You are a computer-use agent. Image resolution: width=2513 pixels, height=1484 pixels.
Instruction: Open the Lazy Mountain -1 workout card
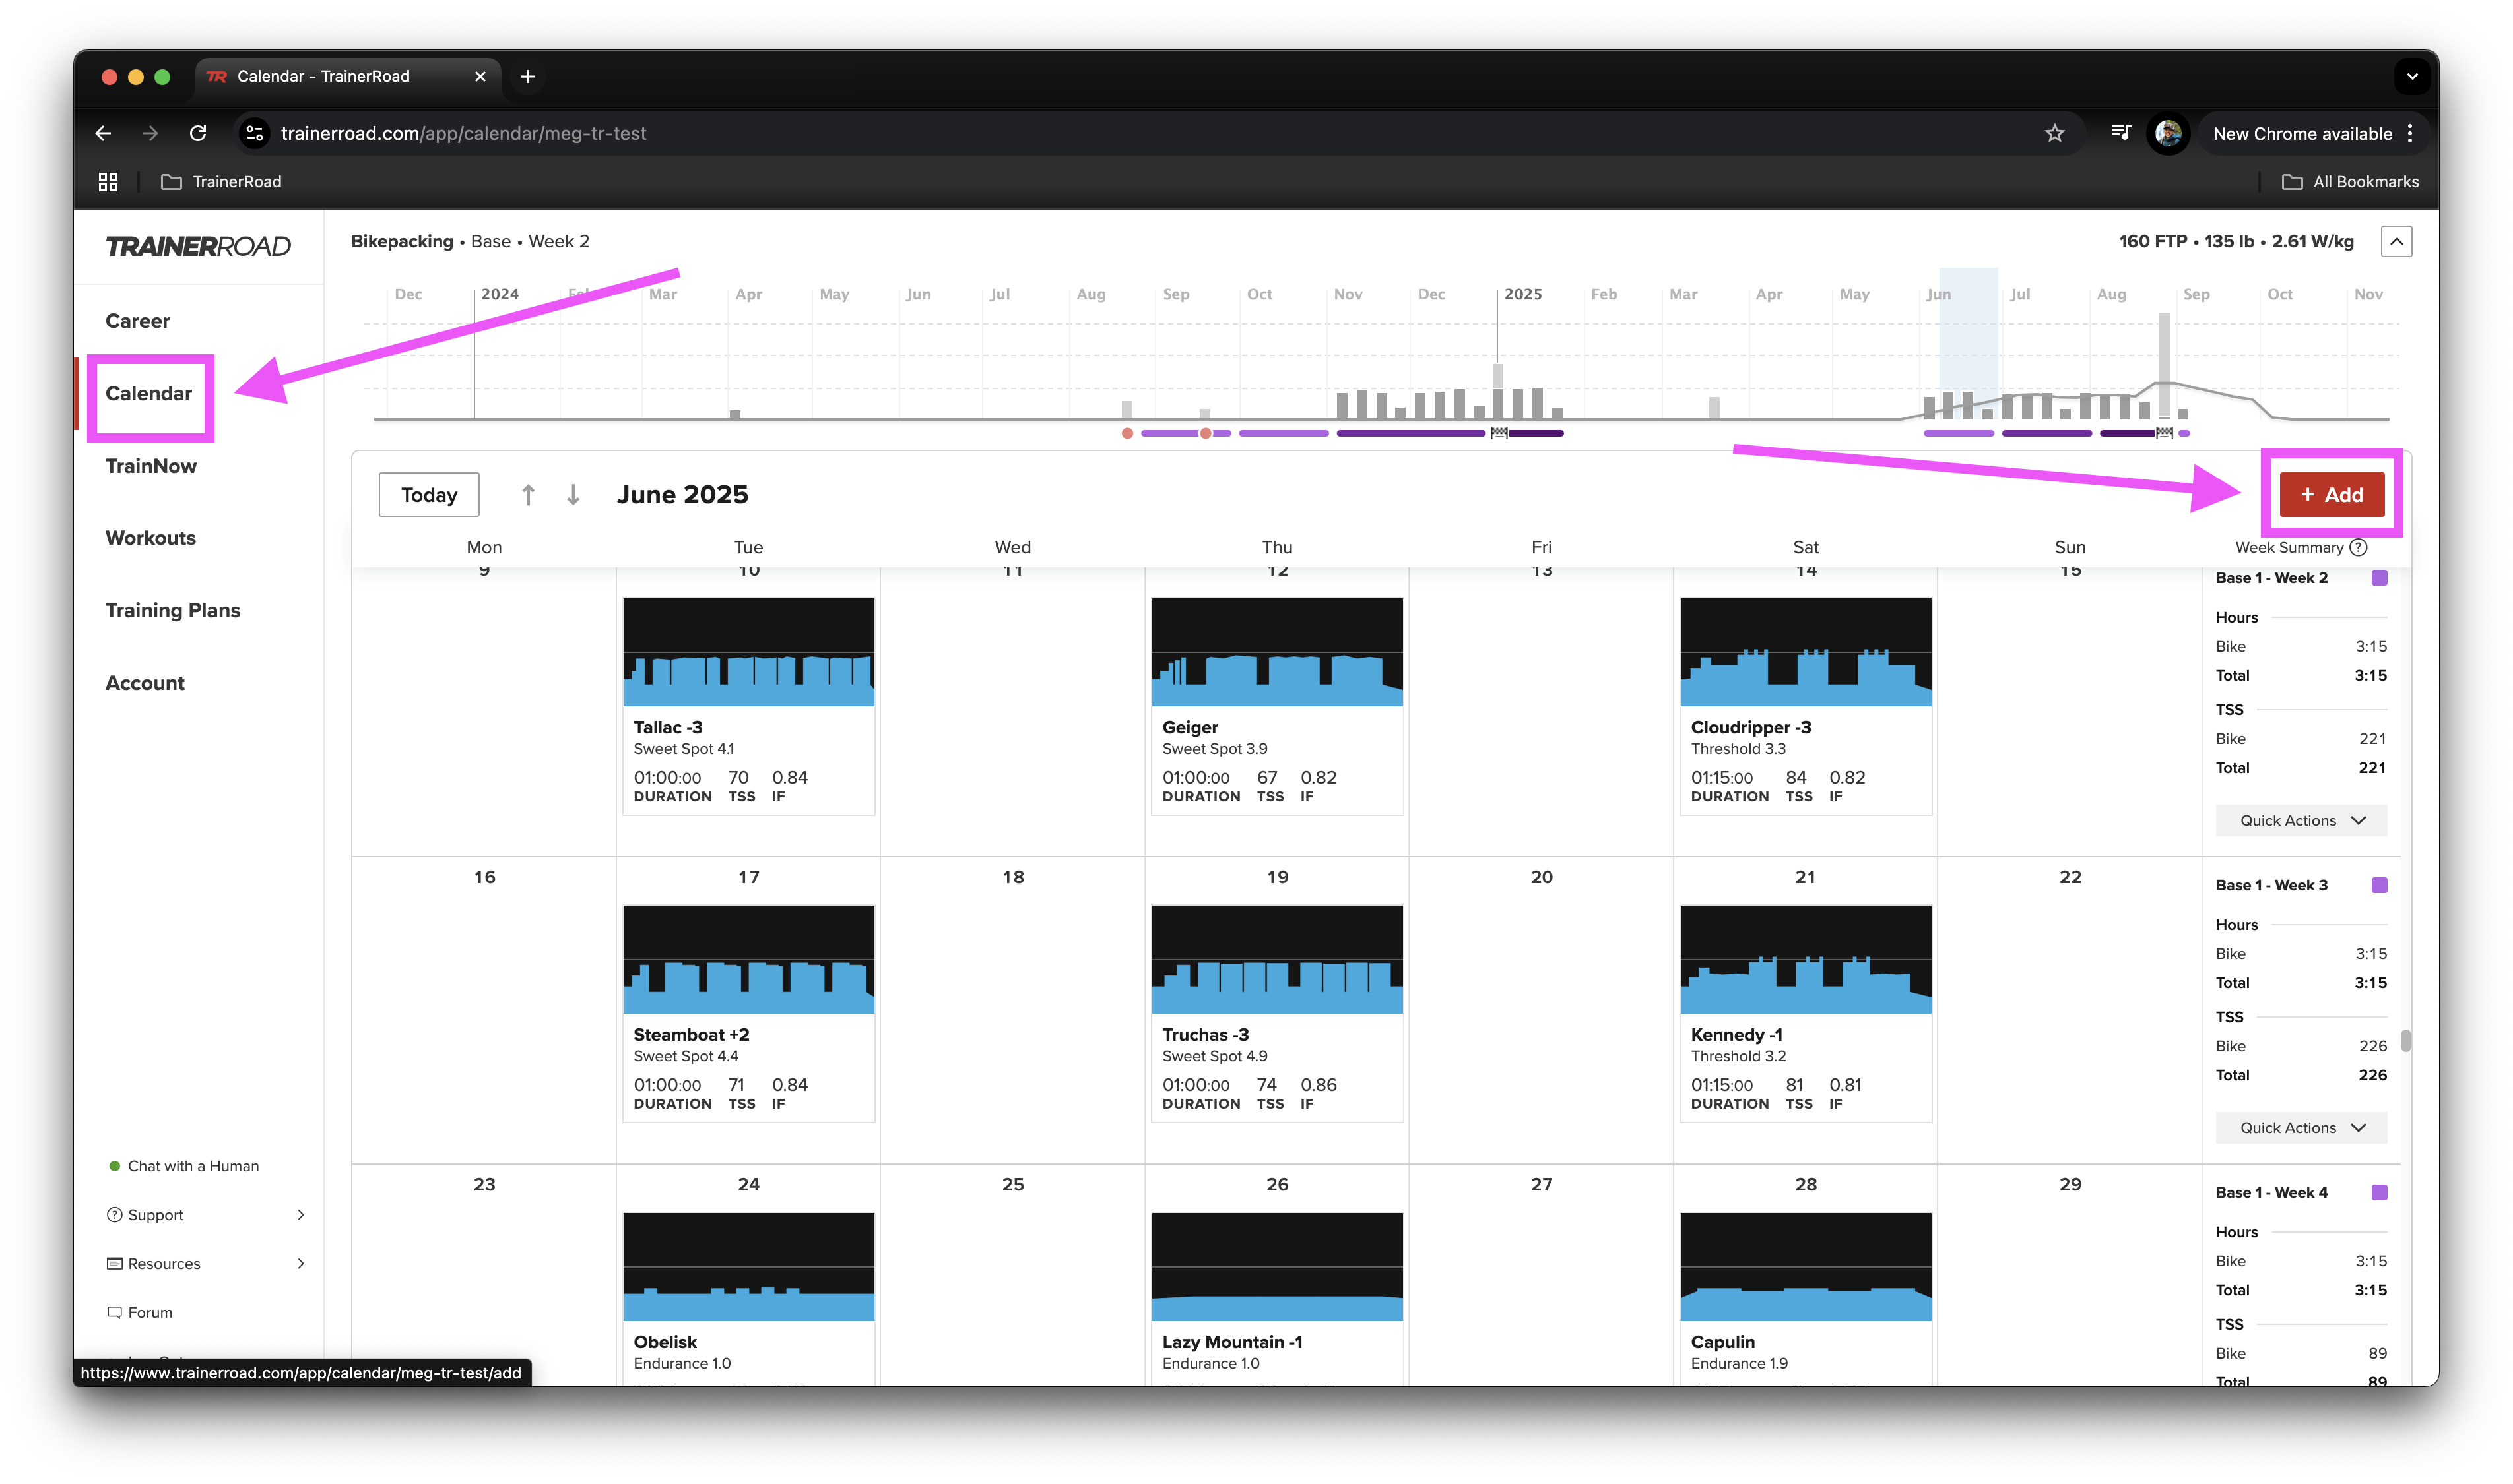(1278, 1298)
